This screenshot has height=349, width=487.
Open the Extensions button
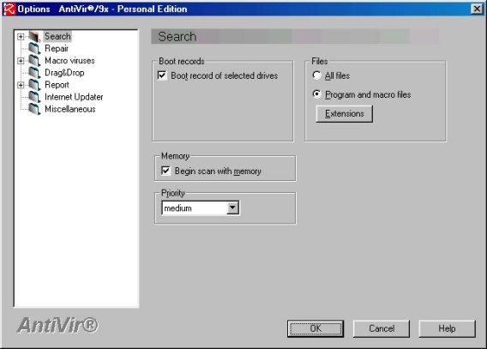coord(344,114)
